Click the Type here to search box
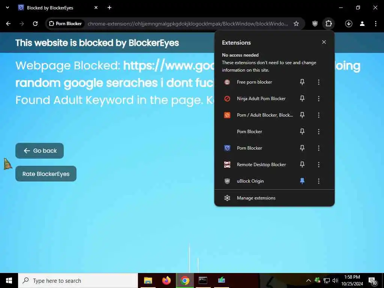Screen dimensions: 384x288 (78, 280)
